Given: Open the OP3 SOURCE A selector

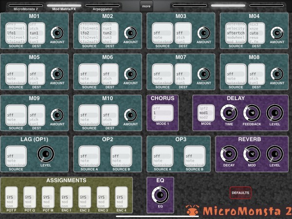Looking at the screenshot, I should click(163, 156).
